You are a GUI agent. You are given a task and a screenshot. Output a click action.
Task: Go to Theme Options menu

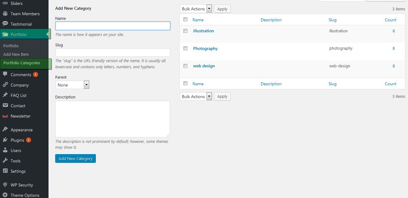click(25, 195)
